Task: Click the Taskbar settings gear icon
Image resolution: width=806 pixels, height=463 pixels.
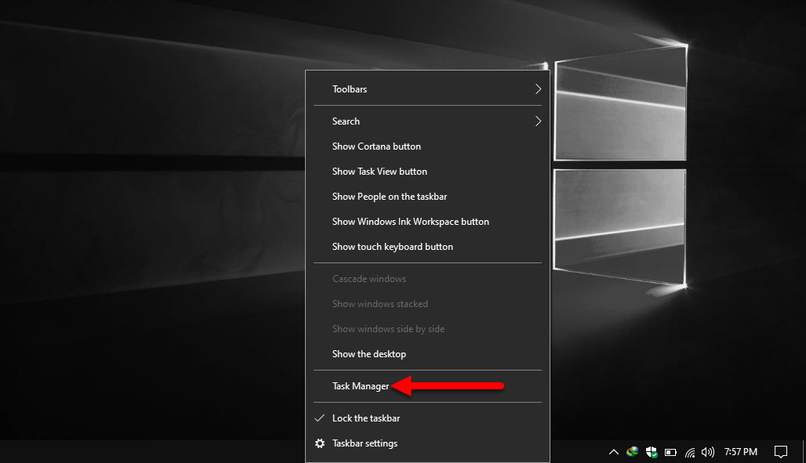Action: pos(320,443)
